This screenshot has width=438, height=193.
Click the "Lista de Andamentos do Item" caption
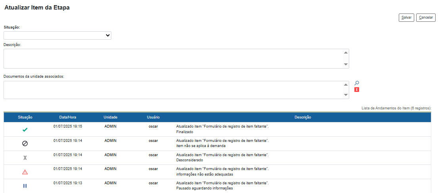click(396, 108)
